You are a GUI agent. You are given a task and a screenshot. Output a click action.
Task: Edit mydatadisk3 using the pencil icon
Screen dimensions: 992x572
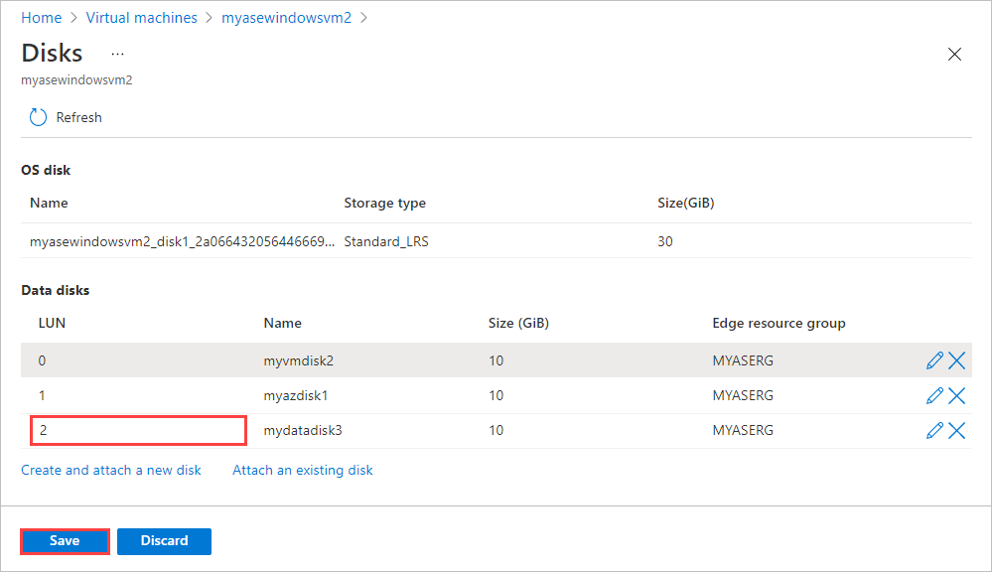coord(934,430)
